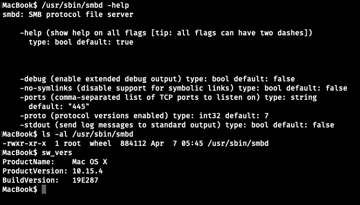Click the first -help flag in the output
360x205 pixels.
[x=31, y=33]
